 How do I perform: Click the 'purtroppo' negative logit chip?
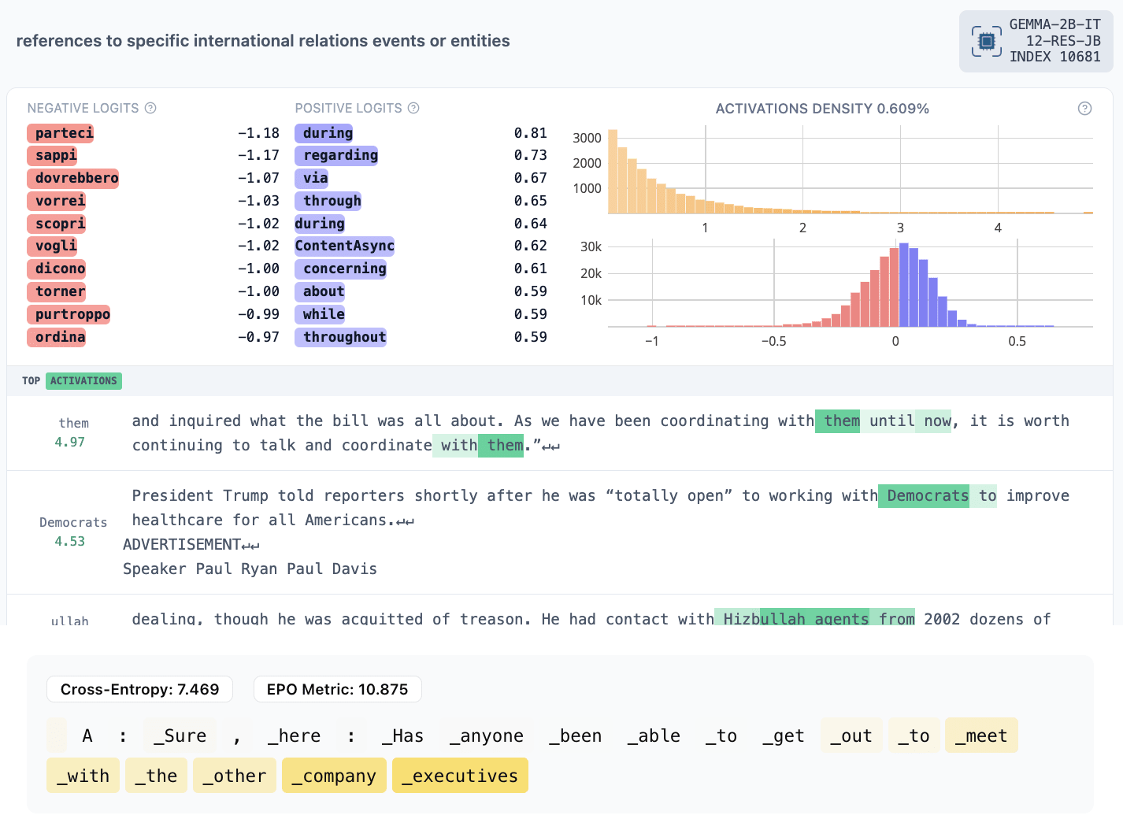(x=72, y=314)
